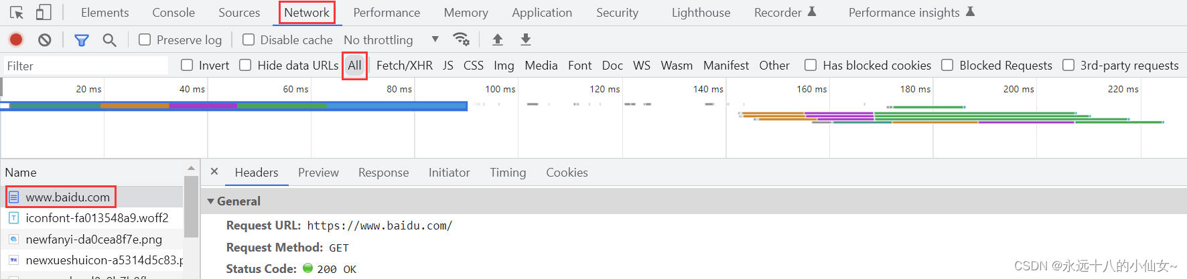The height and width of the screenshot is (279, 1187).
Task: Open the network search magnifier
Action: (109, 40)
